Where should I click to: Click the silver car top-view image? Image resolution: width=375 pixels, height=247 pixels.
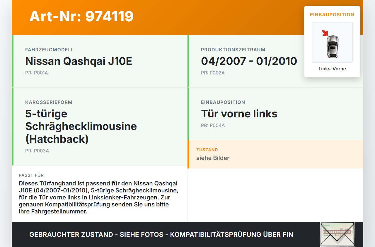(x=333, y=46)
